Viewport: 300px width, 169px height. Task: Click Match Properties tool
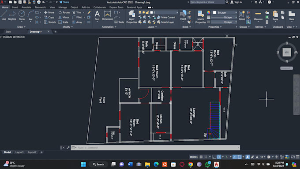tap(200, 17)
